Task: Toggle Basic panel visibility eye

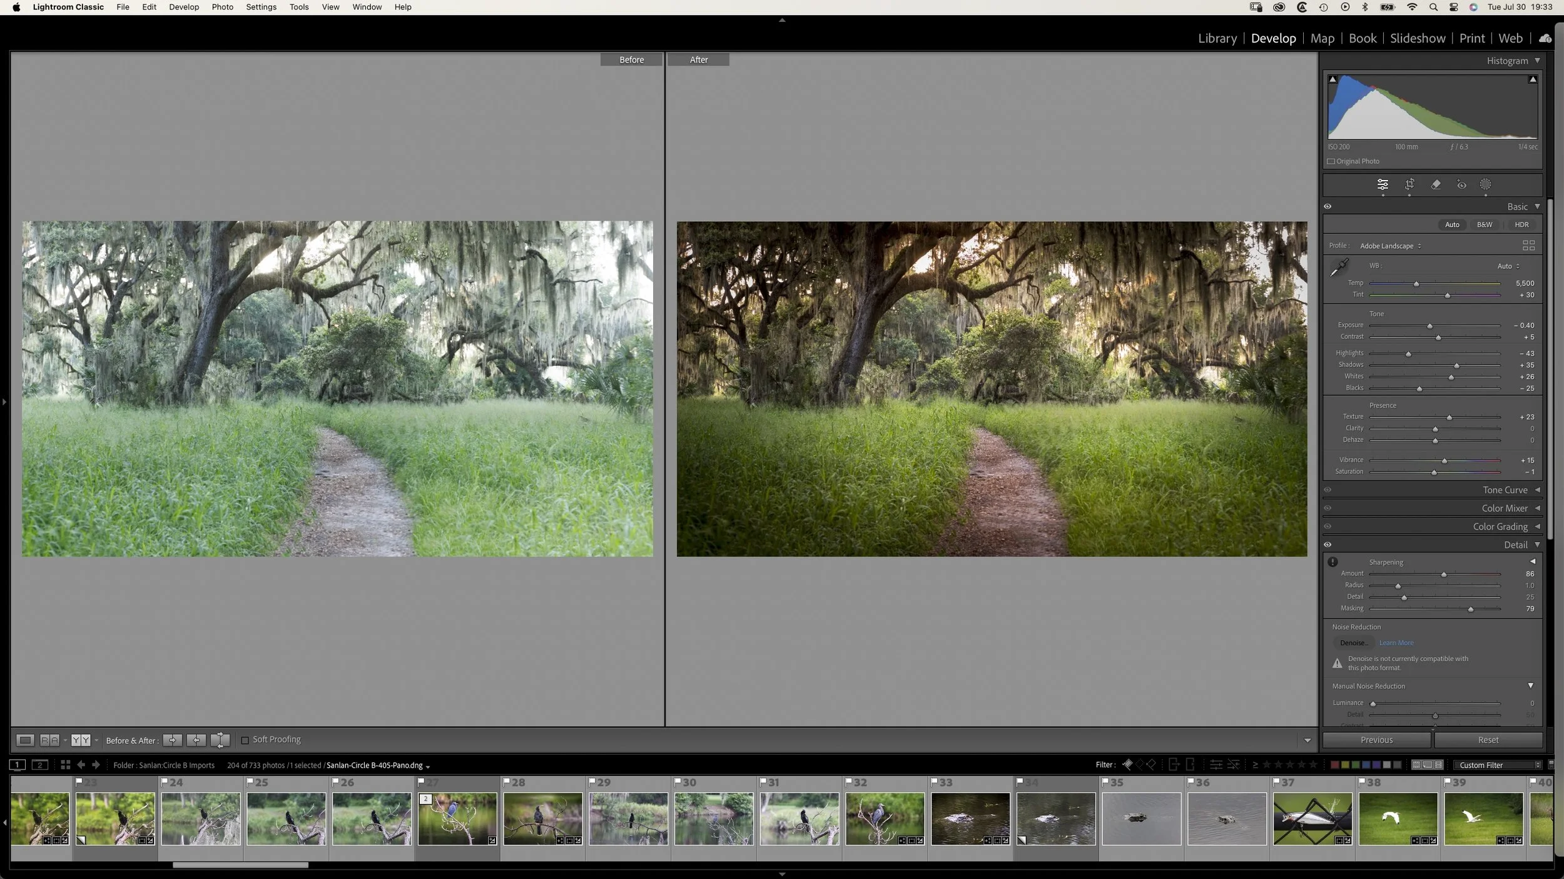Action: pyautogui.click(x=1328, y=207)
